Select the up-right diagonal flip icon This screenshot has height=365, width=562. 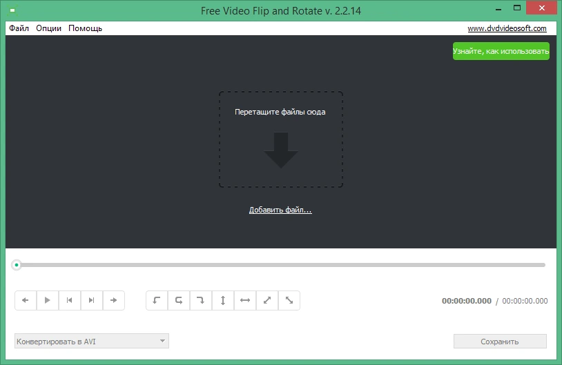point(267,300)
